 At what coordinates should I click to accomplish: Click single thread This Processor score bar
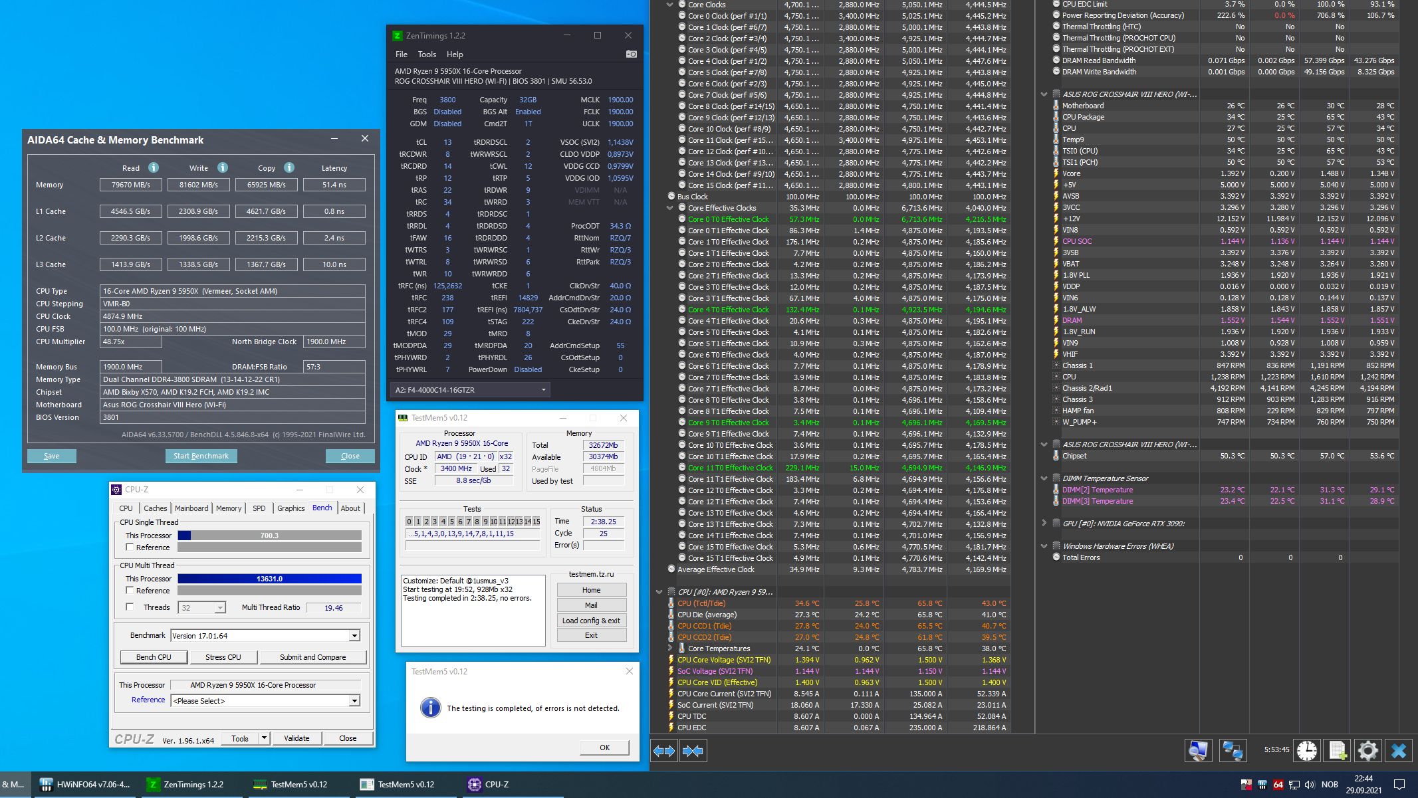[269, 536]
